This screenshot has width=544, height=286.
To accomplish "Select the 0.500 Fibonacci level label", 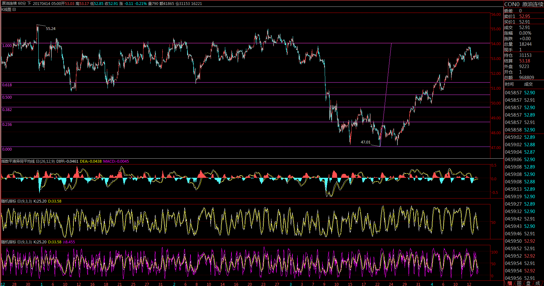I will click(7, 97).
